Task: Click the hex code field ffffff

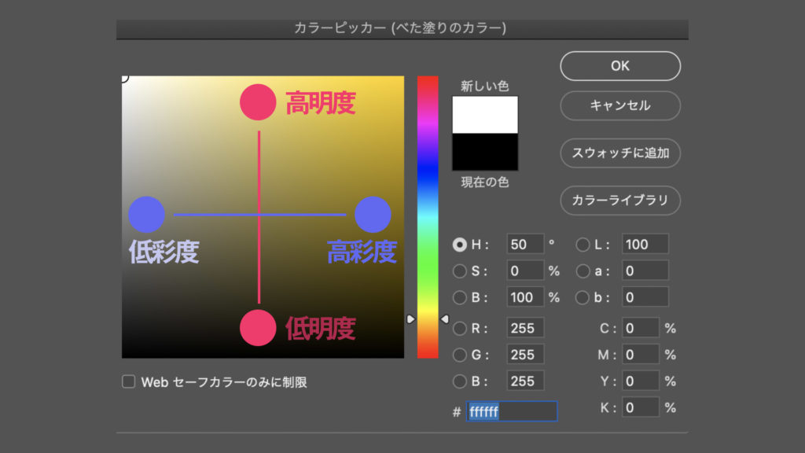Action: 511,411
